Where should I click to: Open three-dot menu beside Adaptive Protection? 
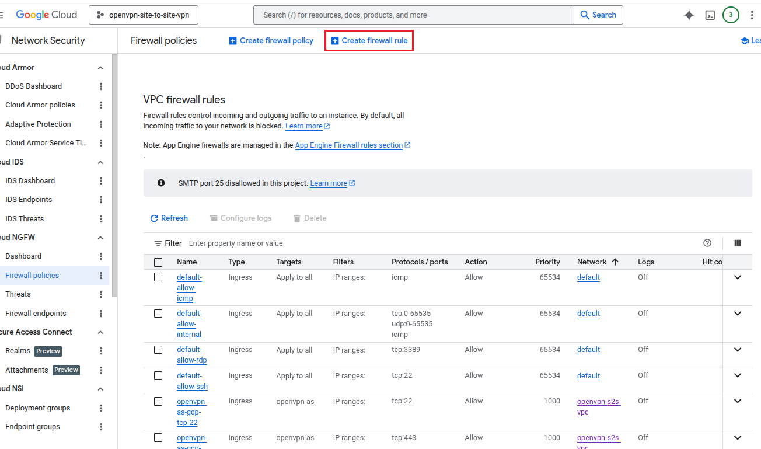(101, 124)
